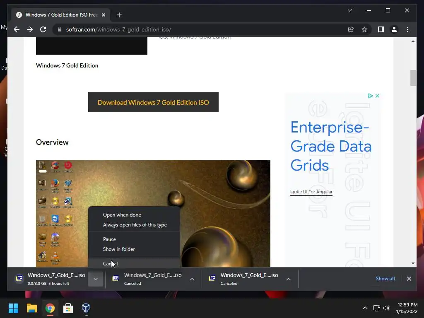Open File Explorer from the taskbar
Screen dimensions: 424x318
(x=31, y=308)
